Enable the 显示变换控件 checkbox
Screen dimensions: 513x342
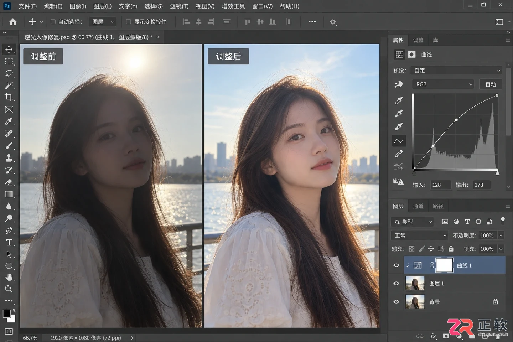(129, 22)
